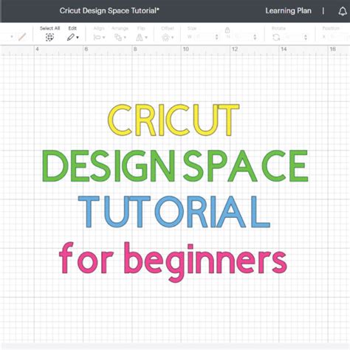Click the Align tool icon
The height and width of the screenshot is (350, 350).
point(97,38)
